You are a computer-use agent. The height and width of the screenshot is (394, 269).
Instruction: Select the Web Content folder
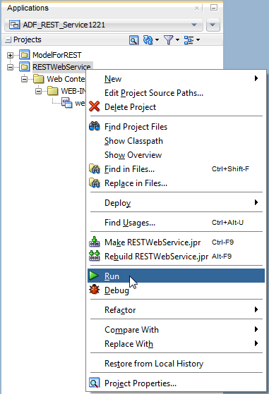[x=66, y=79]
